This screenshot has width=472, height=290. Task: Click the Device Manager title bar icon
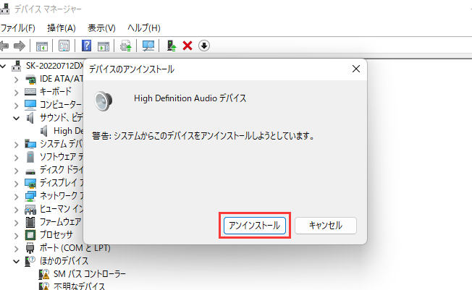point(4,9)
